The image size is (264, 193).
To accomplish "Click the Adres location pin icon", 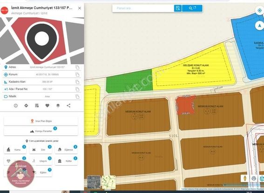I will 6,67.
